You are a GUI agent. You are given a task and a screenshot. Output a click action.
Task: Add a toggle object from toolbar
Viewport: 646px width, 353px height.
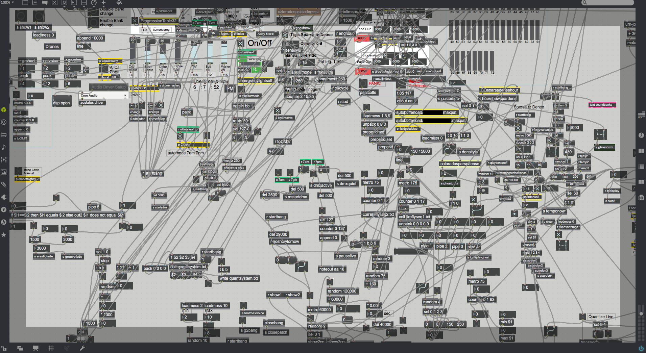coord(54,3)
